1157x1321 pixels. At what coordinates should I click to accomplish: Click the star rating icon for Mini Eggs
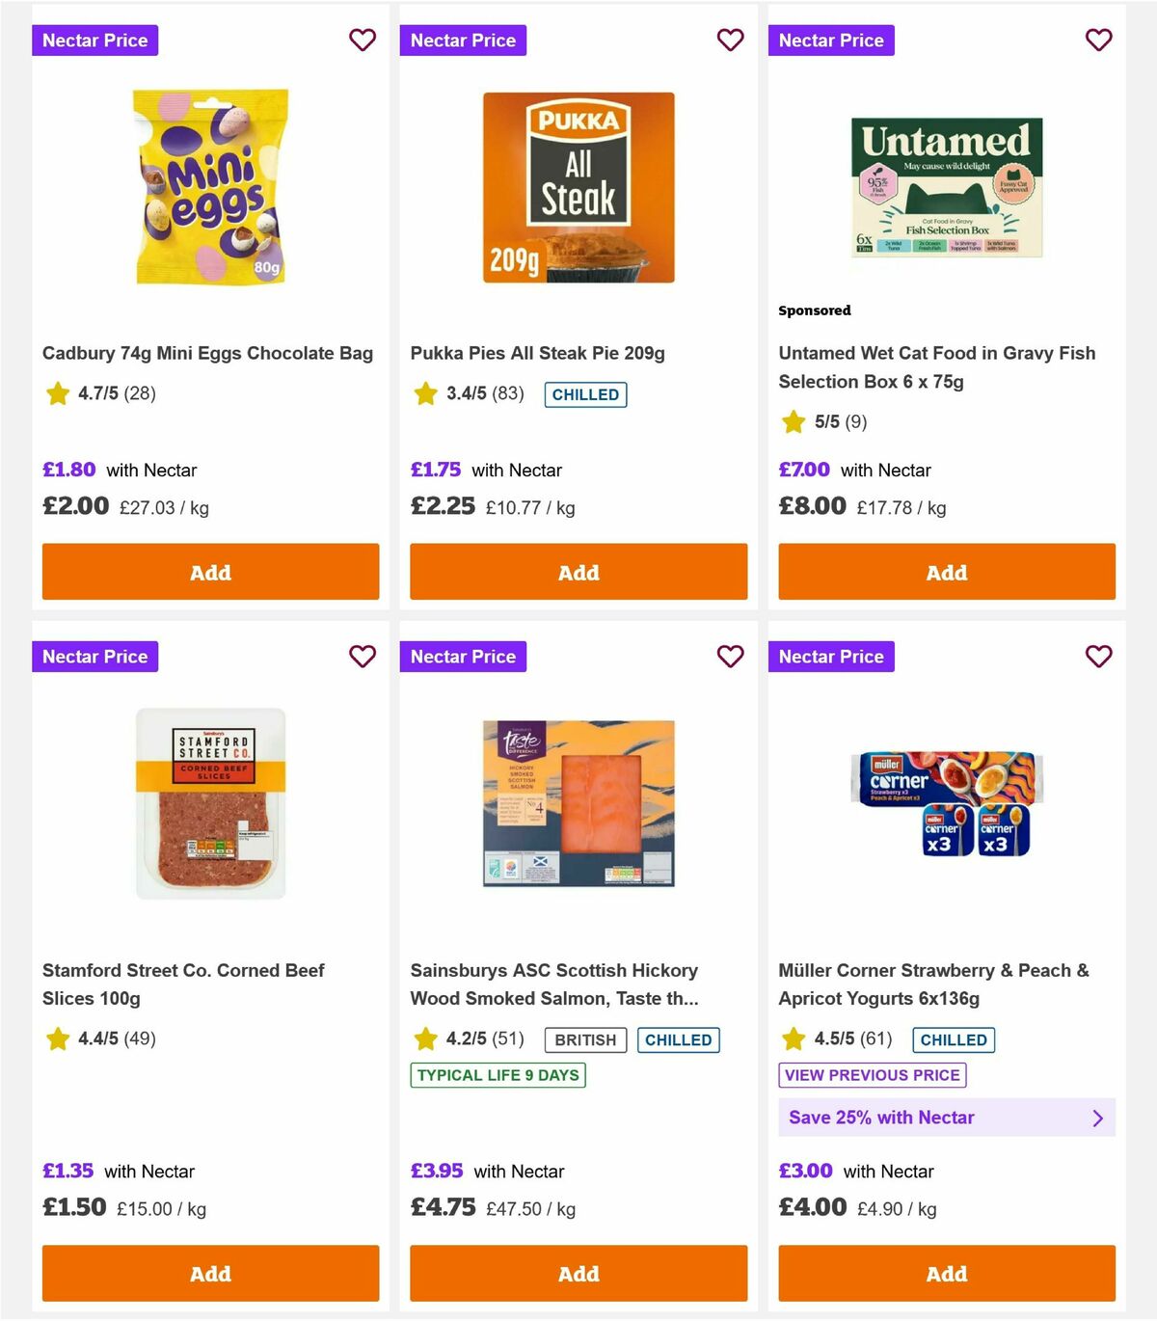tap(57, 393)
